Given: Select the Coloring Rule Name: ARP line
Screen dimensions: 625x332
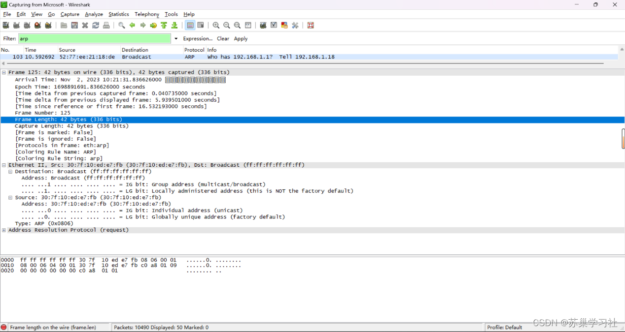Looking at the screenshot, I should (55, 152).
